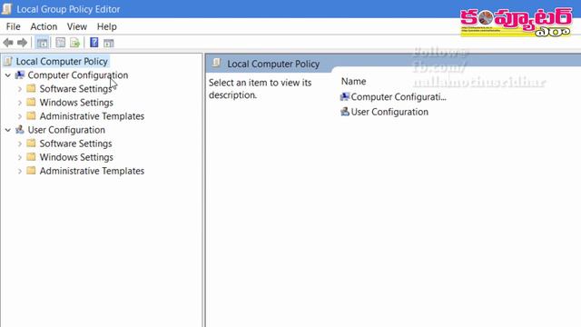Viewport: 581px width, 327px height.
Task: Click the right pane header policy icon
Action: click(216, 63)
